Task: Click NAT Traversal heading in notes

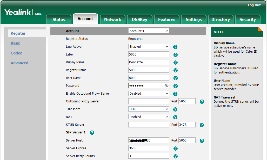Action: click(x=224, y=97)
